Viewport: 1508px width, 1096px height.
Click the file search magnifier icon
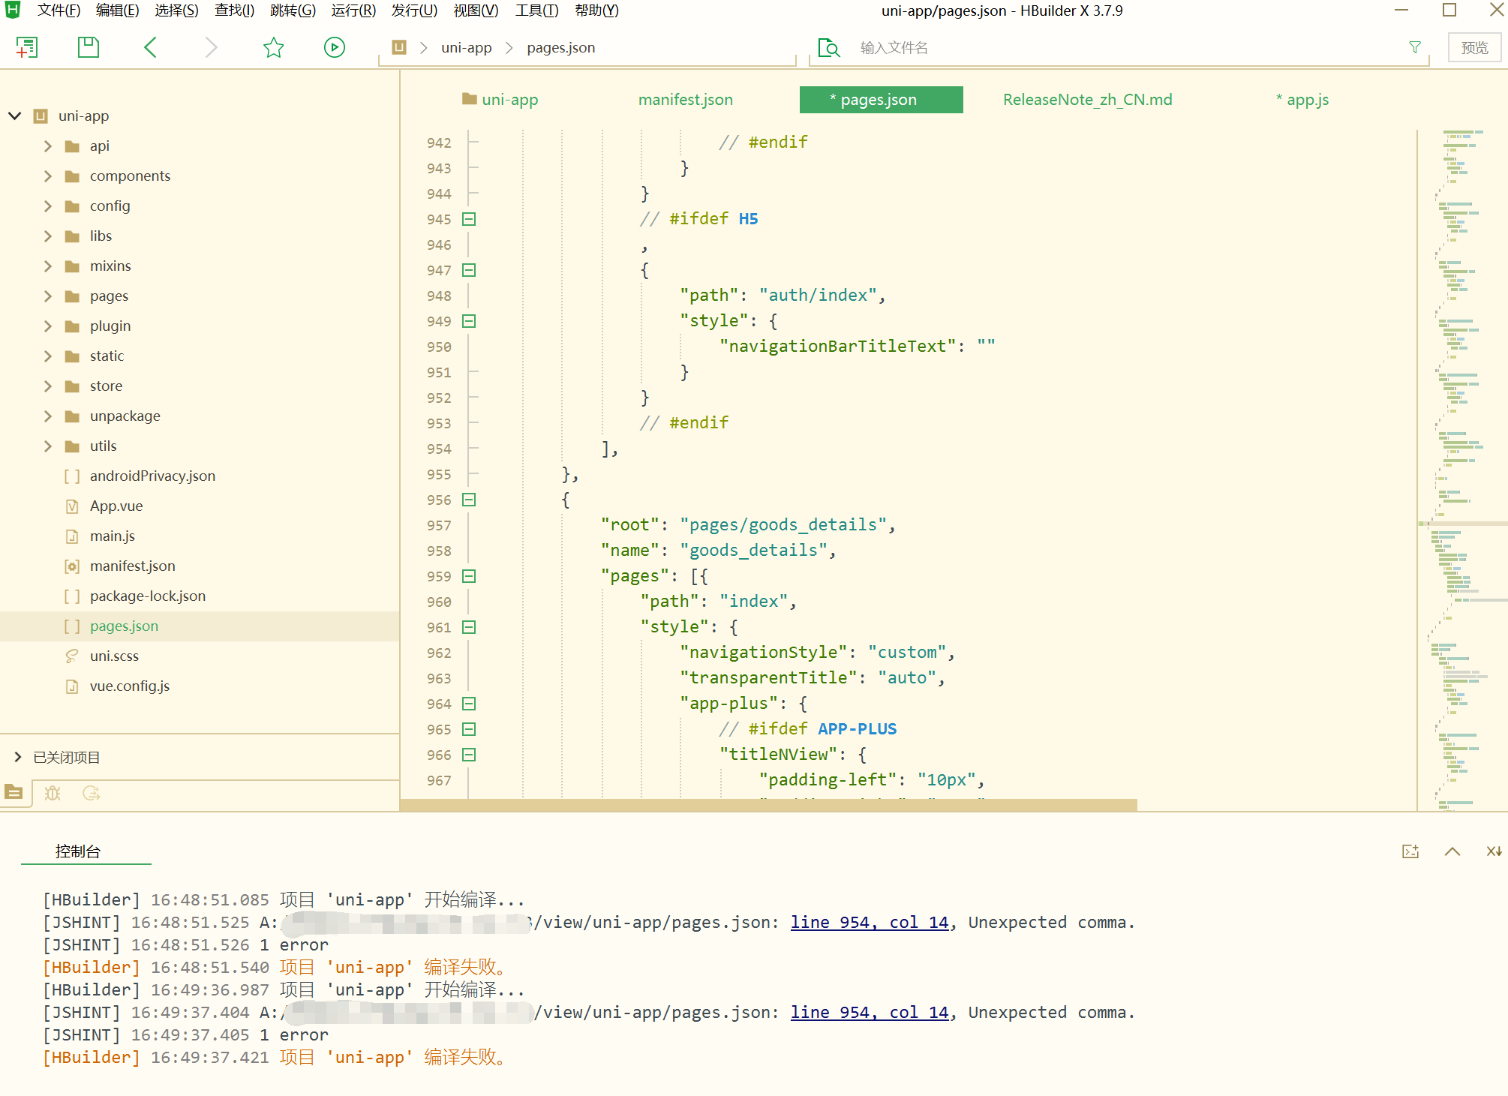click(829, 48)
